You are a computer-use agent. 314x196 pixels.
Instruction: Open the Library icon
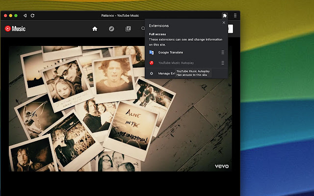(x=128, y=29)
